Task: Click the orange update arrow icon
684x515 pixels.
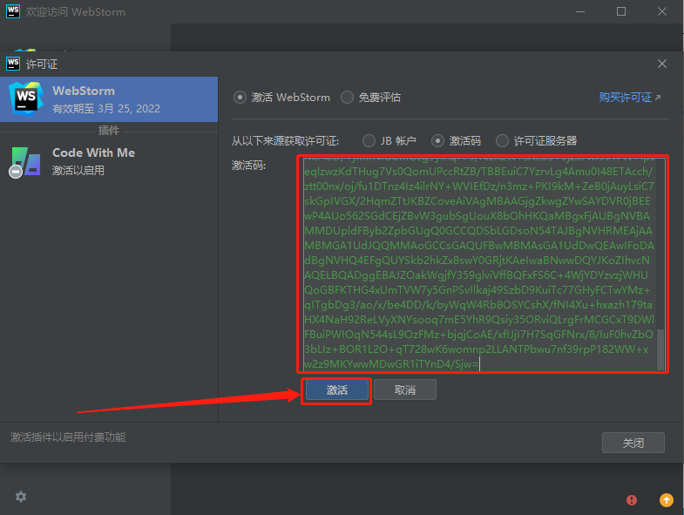Action: [x=666, y=499]
